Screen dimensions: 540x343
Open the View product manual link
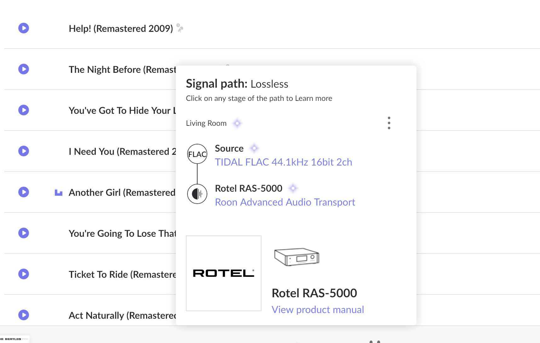click(x=318, y=310)
